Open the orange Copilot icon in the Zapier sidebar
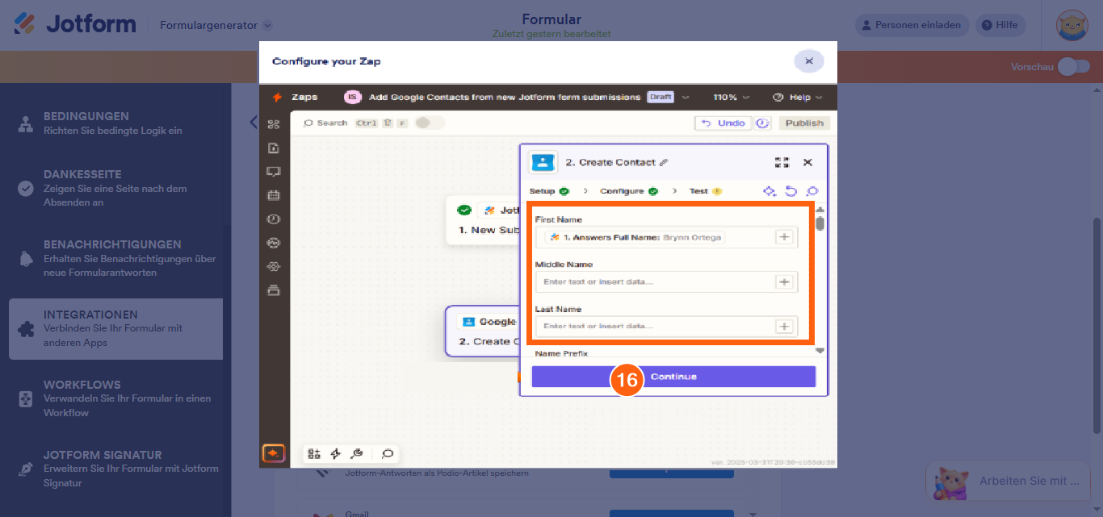 tap(273, 452)
